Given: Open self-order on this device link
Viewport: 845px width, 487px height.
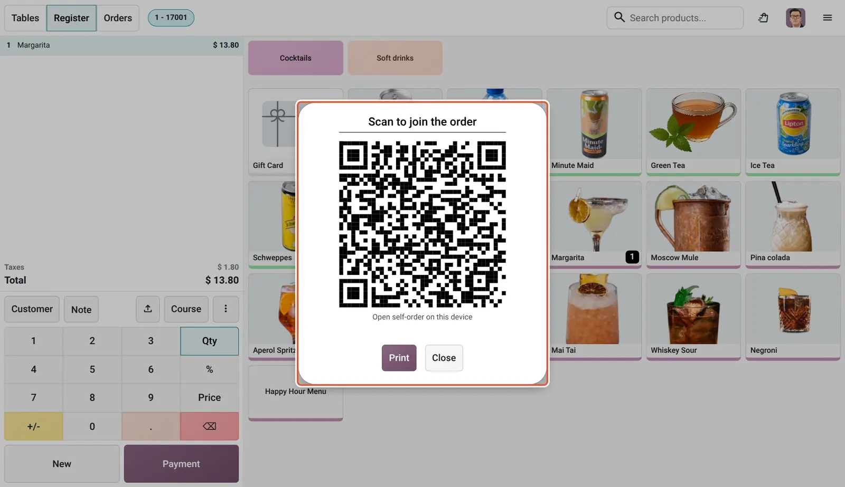Looking at the screenshot, I should click(x=422, y=317).
